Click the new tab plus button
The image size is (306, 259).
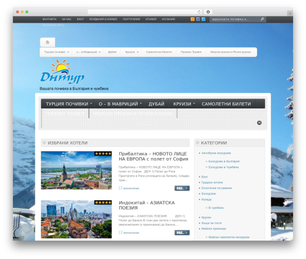pos(290,13)
